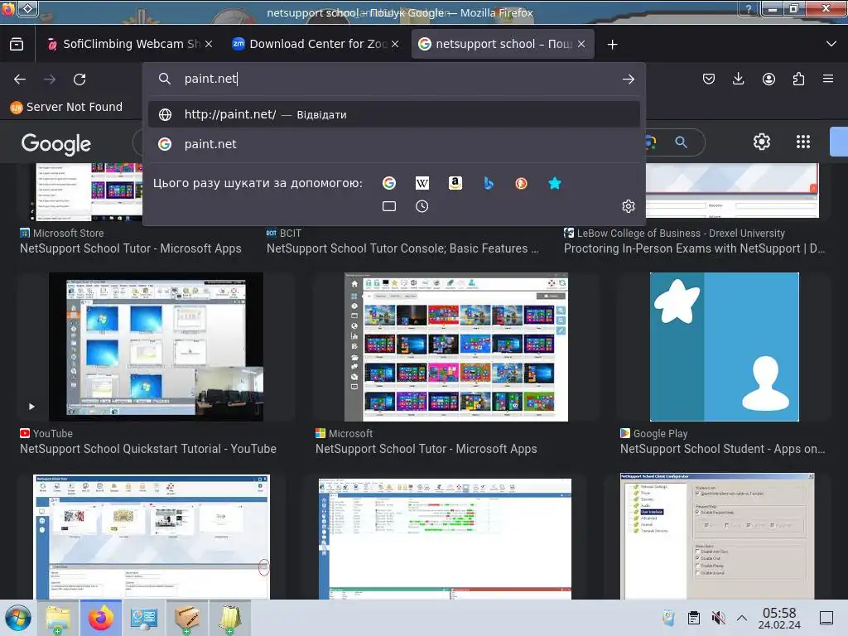Open NetSupport School Tutor Console BCIT result
Image resolution: width=848 pixels, height=636 pixels.
[402, 248]
